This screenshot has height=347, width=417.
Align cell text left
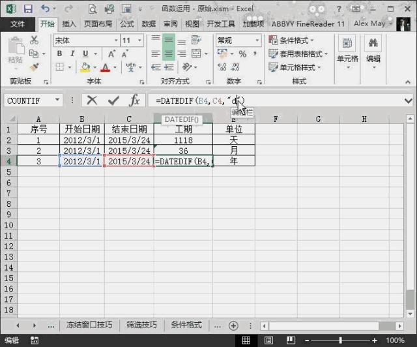point(156,53)
